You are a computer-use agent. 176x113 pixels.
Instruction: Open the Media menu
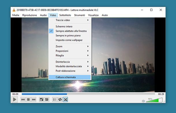point(16,15)
